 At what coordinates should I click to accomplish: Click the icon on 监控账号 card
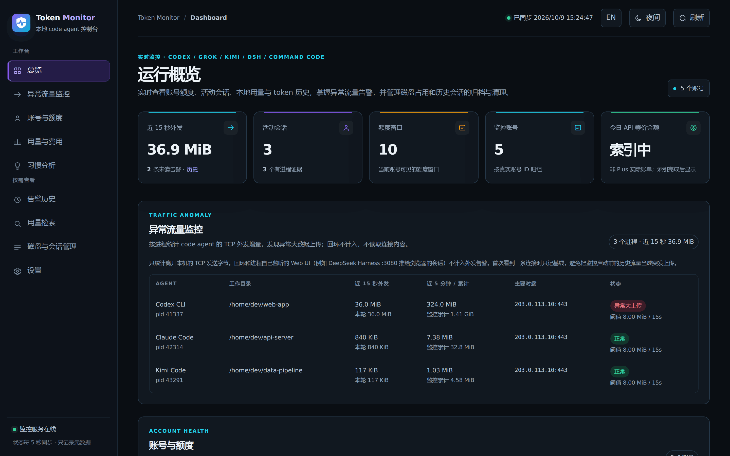pos(578,128)
